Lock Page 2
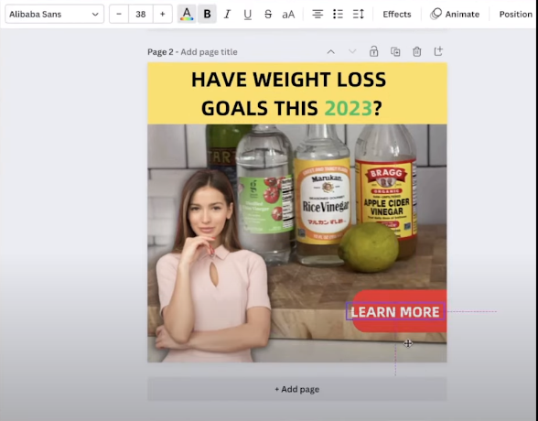 374,51
